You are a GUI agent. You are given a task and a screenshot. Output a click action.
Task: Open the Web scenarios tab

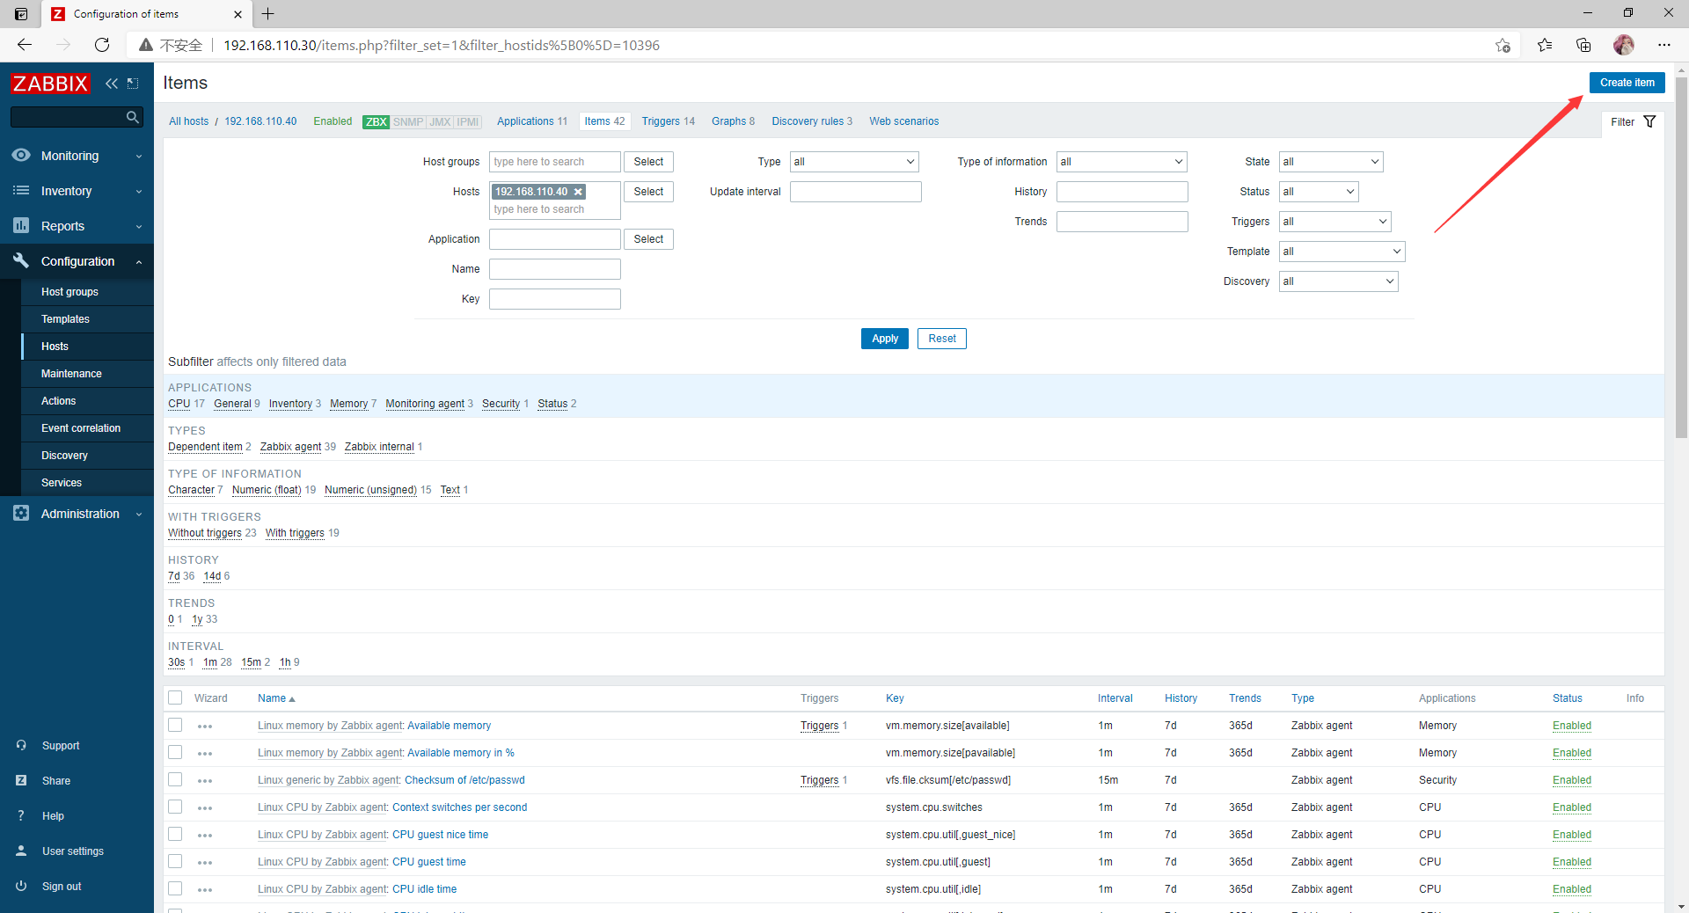[903, 121]
